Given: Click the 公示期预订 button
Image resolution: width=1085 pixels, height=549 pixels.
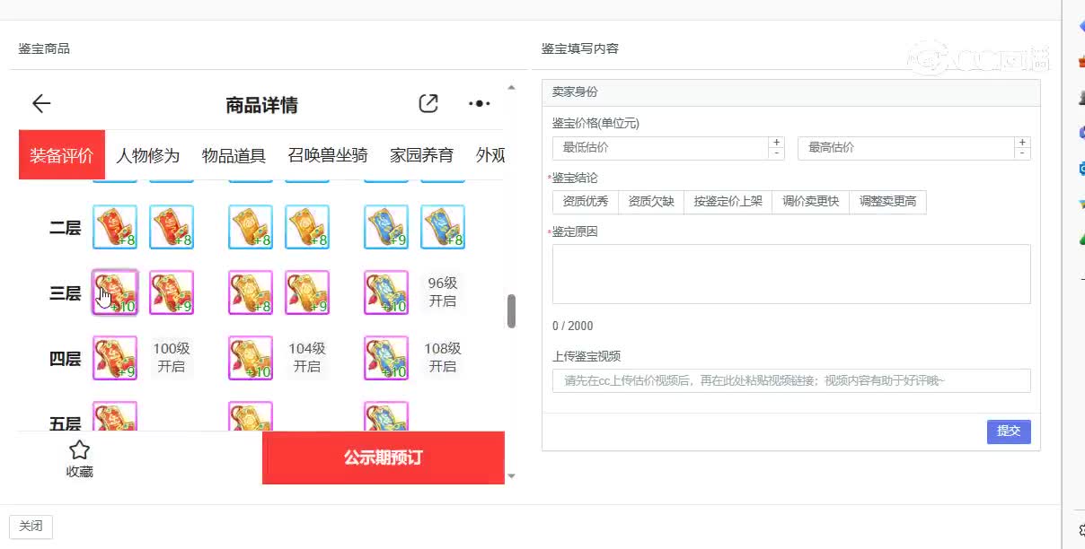Looking at the screenshot, I should pos(384,457).
